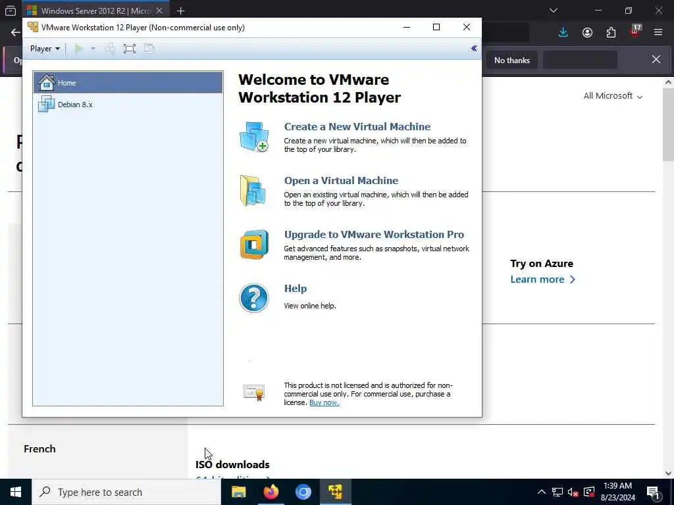Open the list all tabs chevron
674x505 pixels.
(554, 11)
